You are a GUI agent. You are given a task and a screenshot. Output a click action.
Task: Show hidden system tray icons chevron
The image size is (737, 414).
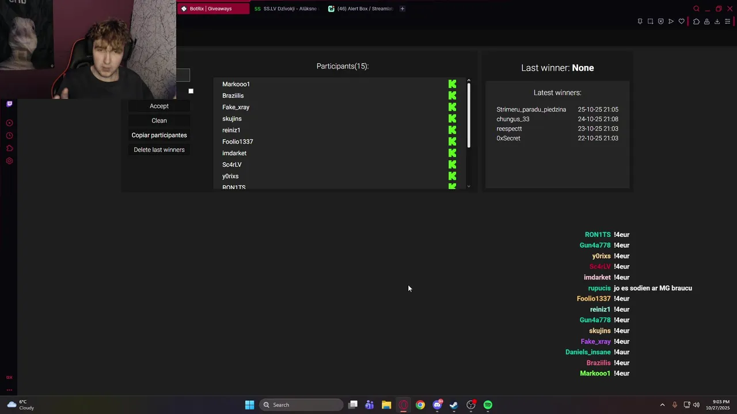pos(662,405)
